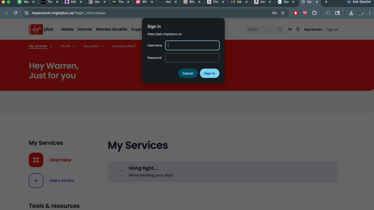
Task: Click the Sign In button
Action: (x=209, y=73)
